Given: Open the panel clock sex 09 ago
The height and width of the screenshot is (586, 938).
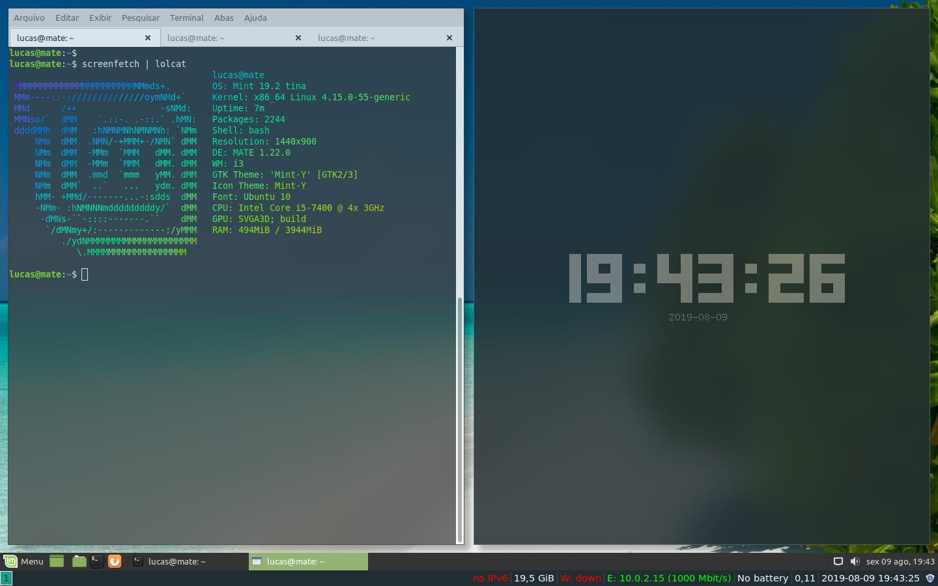Looking at the screenshot, I should [x=900, y=561].
